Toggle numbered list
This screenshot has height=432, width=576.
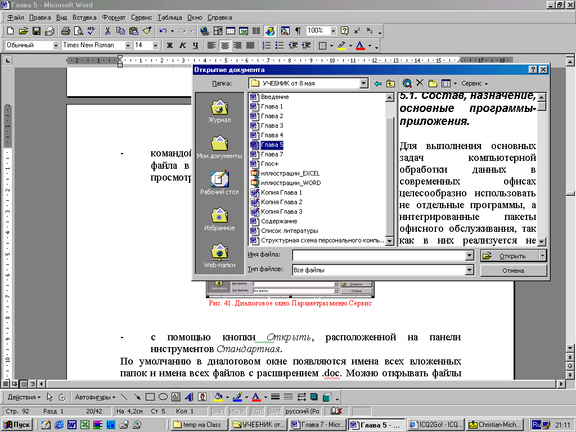(267, 46)
